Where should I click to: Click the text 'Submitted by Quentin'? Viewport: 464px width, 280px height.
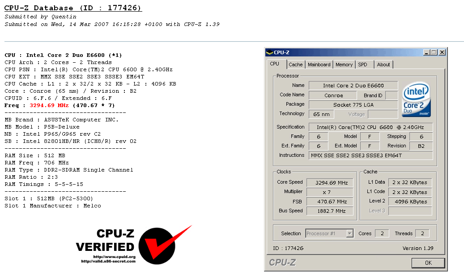point(41,17)
